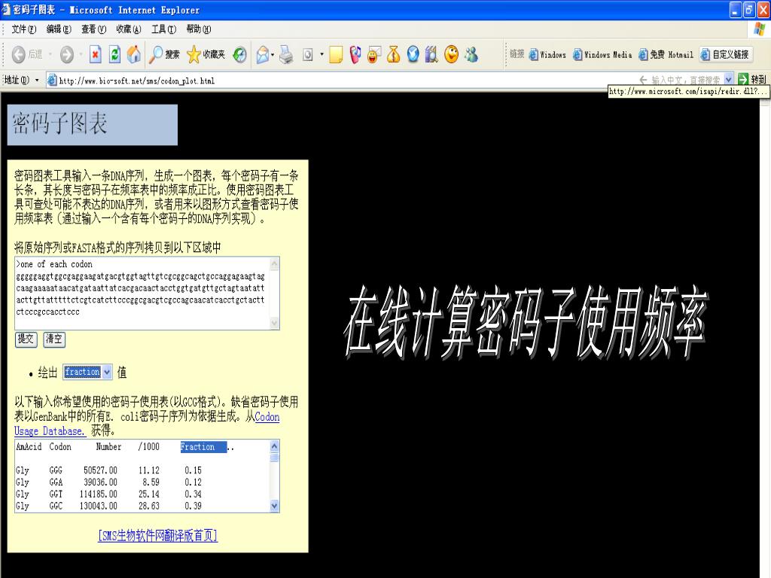
Task: Open the 帮助(H) menu
Action: pyautogui.click(x=198, y=29)
